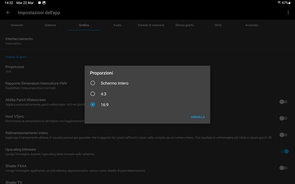This screenshot has width=295, height=184.
Task: Open the three-dot overflow menu
Action: tap(288, 13)
